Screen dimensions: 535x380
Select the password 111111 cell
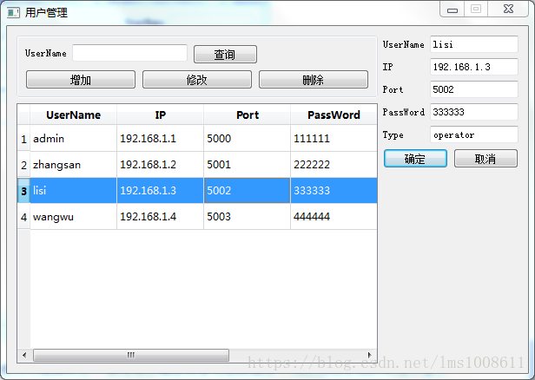tap(334, 138)
